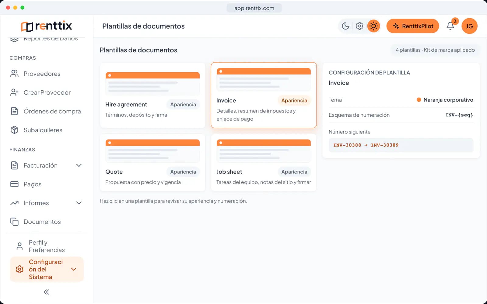Select the system theme gear icon
Screen dimensions: 487x304
[x=359, y=26]
